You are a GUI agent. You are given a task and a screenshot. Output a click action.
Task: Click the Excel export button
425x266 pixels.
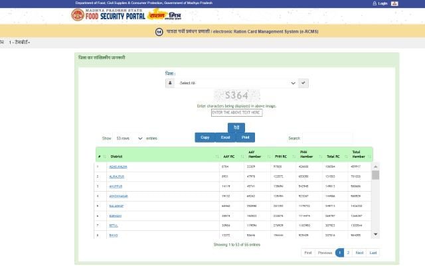(x=225, y=137)
